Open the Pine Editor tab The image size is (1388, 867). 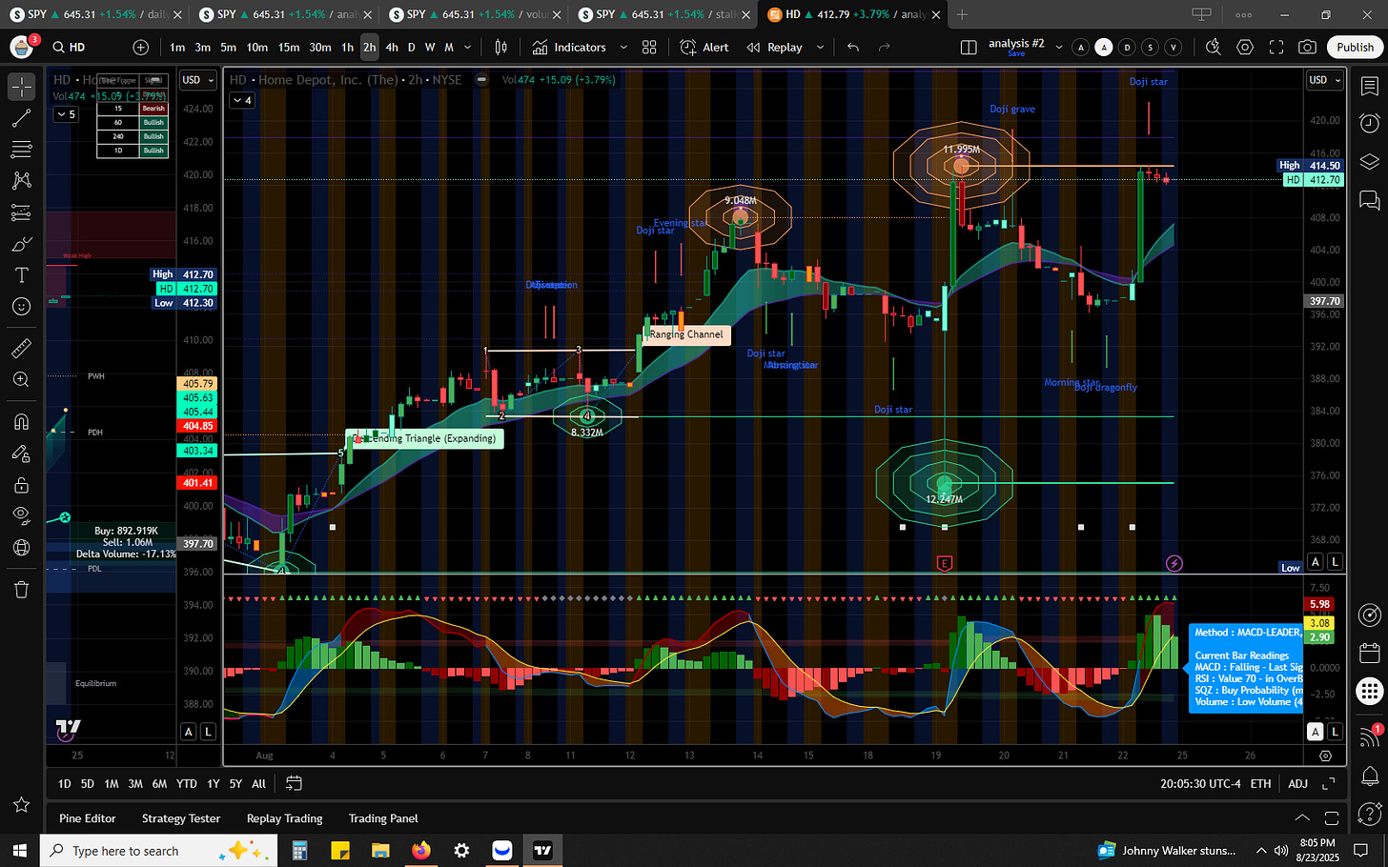88,818
